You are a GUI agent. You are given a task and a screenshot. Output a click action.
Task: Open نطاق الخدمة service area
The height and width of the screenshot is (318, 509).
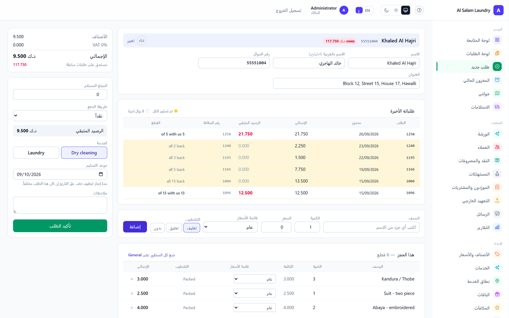coord(471,281)
